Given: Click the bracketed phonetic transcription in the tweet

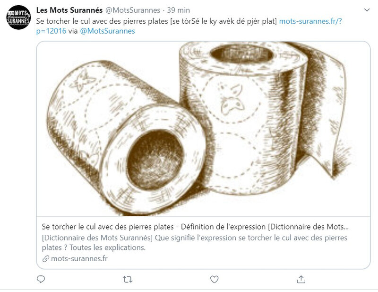Looking at the screenshot, I should click(223, 21).
